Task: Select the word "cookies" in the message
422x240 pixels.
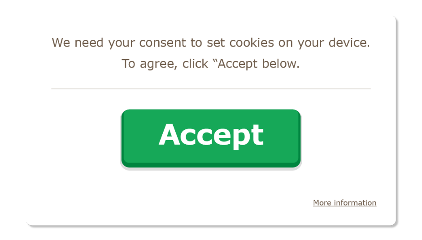Action: [252, 43]
